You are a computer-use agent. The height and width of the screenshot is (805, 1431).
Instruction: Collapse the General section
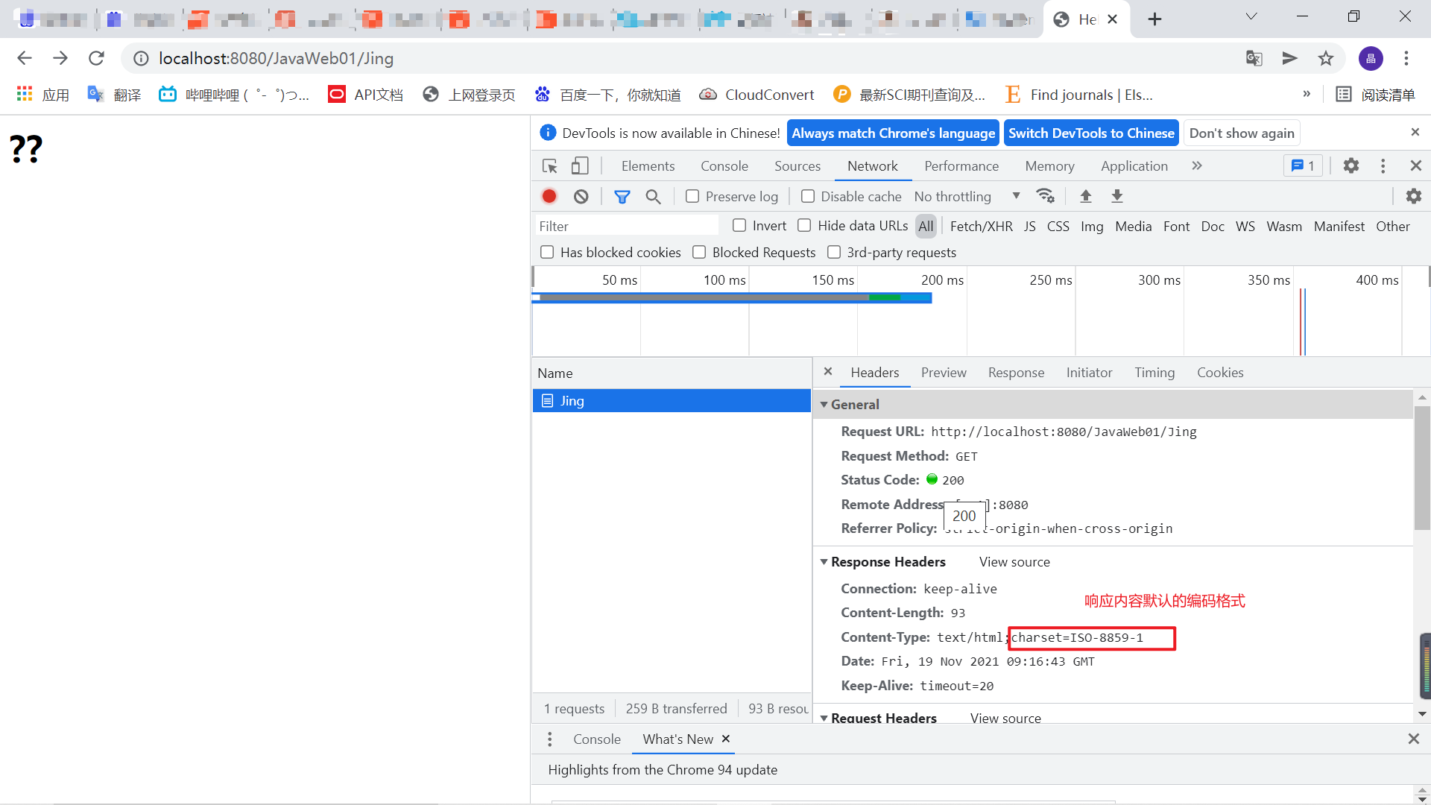click(x=824, y=404)
